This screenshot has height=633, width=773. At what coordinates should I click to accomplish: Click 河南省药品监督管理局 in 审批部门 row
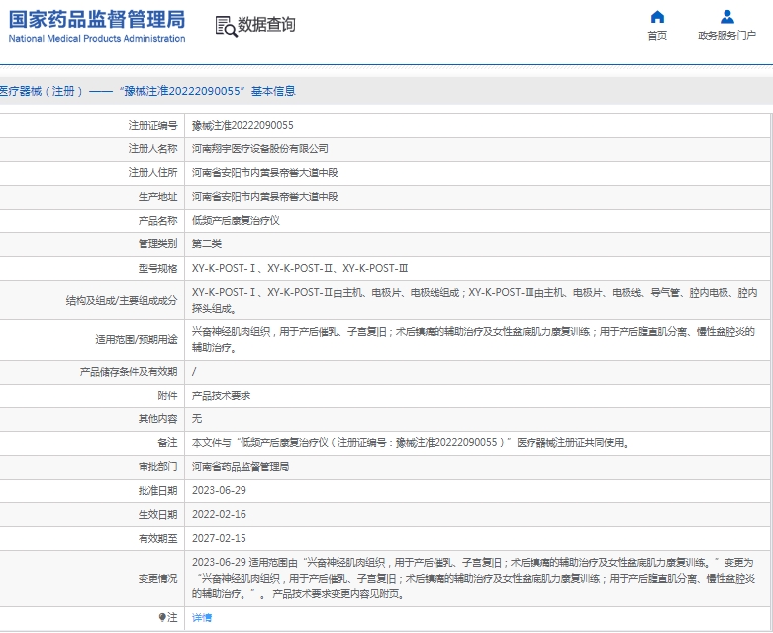(241, 467)
